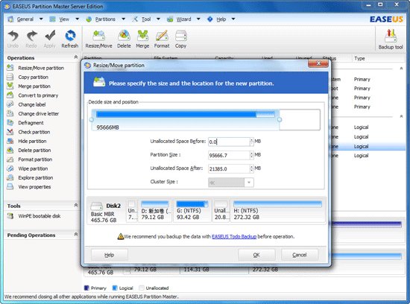This screenshot has width=410, height=304.
Task: Collapse the Tools panel section
Action: 76,205
